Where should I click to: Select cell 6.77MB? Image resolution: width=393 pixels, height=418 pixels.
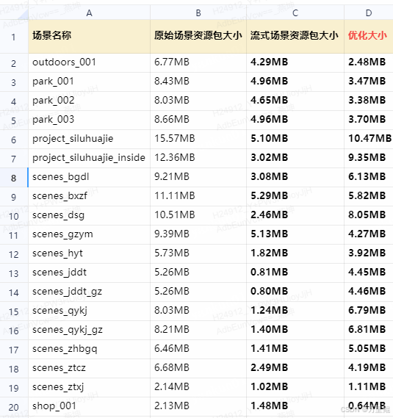[x=198, y=62]
